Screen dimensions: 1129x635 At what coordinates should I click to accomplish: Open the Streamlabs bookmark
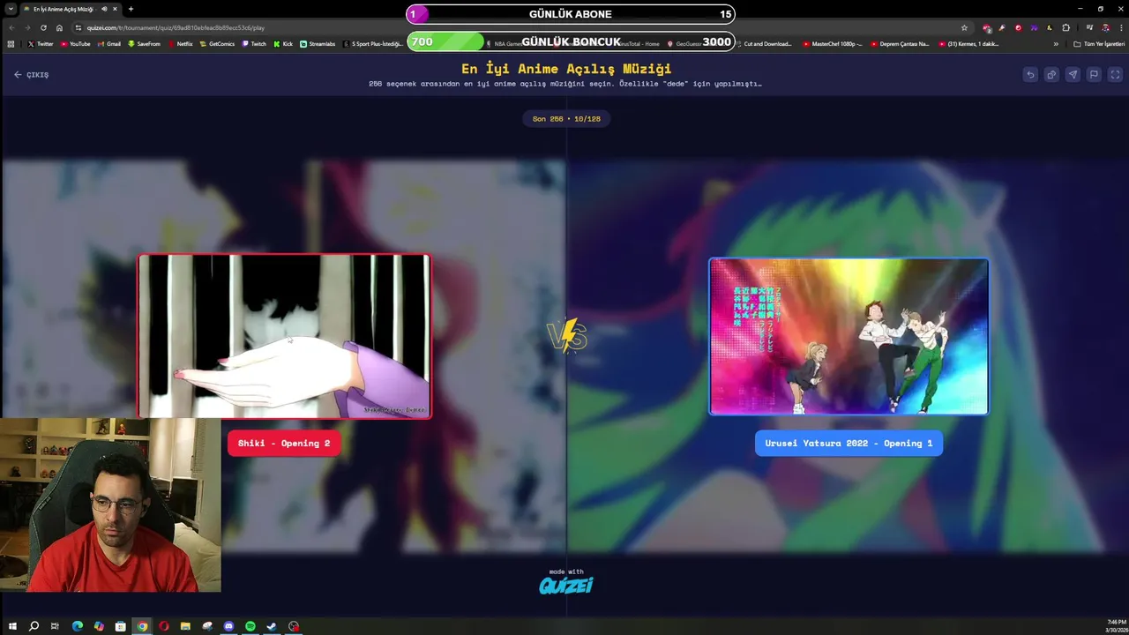pos(318,43)
